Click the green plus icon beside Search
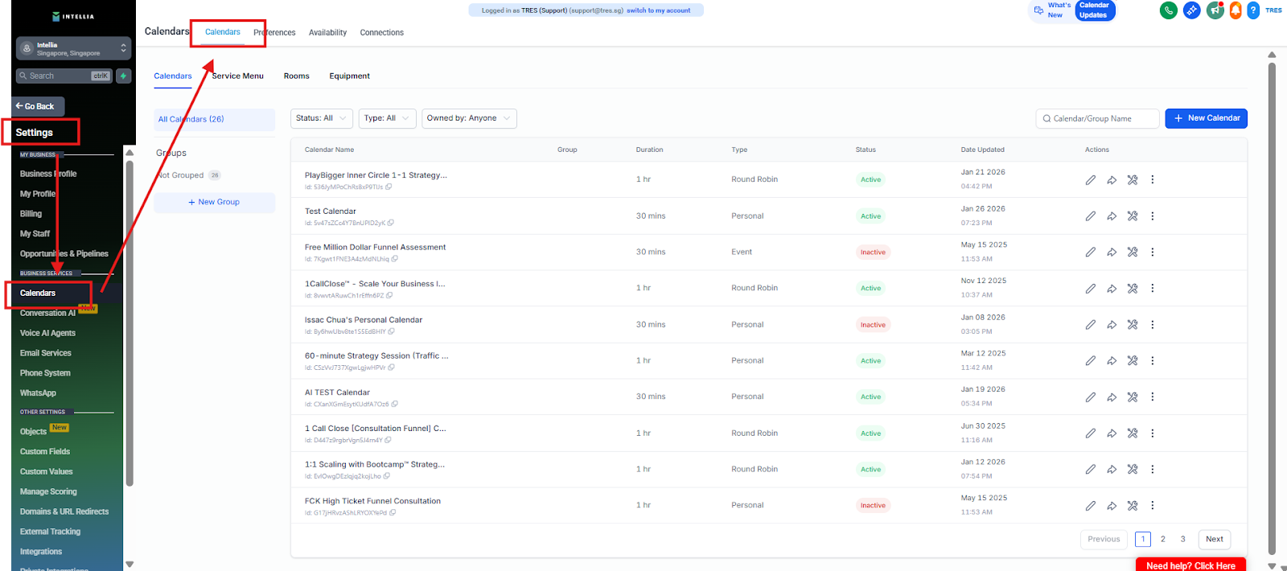Image resolution: width=1287 pixels, height=571 pixels. tap(124, 76)
